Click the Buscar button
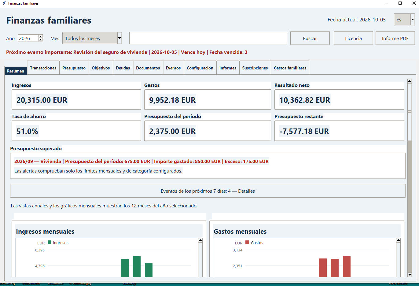The height and width of the screenshot is (286, 419). coord(310,38)
